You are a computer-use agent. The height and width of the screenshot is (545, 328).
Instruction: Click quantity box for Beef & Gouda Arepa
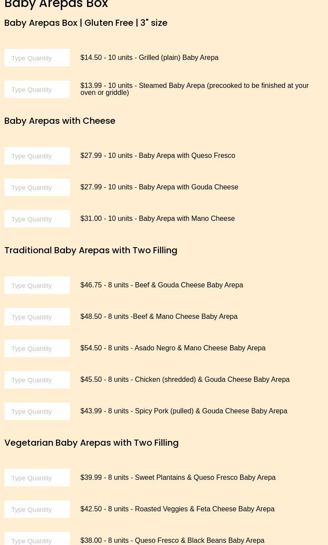37,285
